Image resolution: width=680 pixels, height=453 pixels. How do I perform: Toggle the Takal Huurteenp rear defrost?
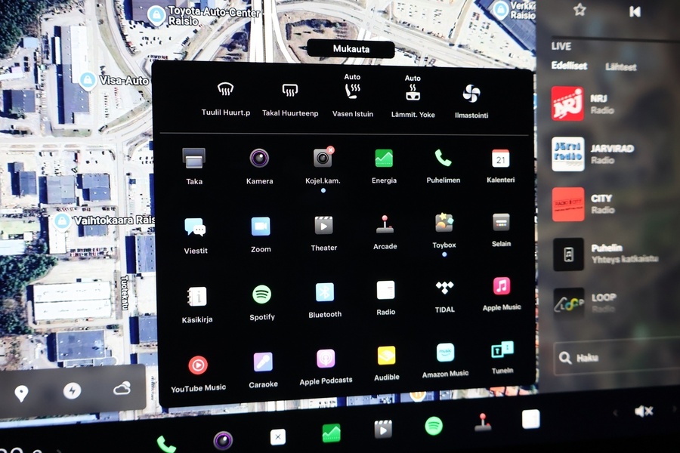[x=290, y=91]
